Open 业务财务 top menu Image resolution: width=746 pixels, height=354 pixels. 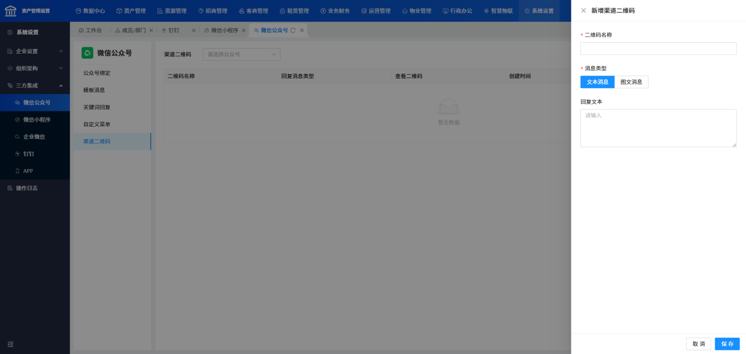(x=335, y=11)
